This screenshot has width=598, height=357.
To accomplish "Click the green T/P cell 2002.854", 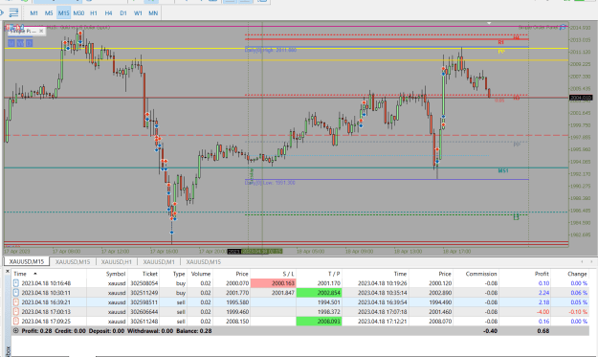I will coord(319,293).
